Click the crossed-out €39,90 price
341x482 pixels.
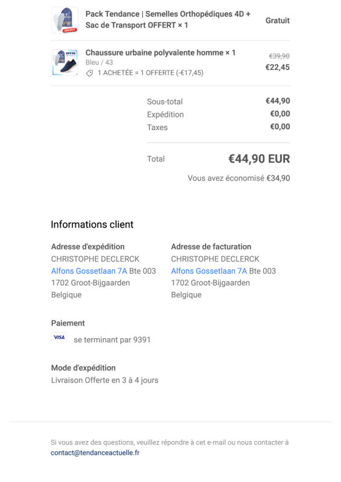[279, 56]
